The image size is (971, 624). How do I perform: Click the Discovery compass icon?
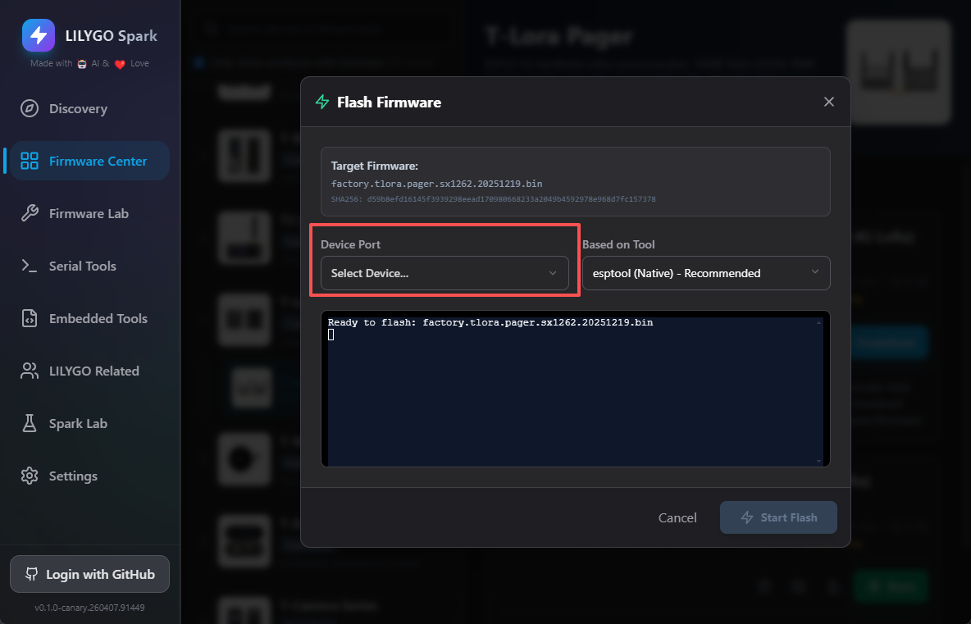[30, 109]
